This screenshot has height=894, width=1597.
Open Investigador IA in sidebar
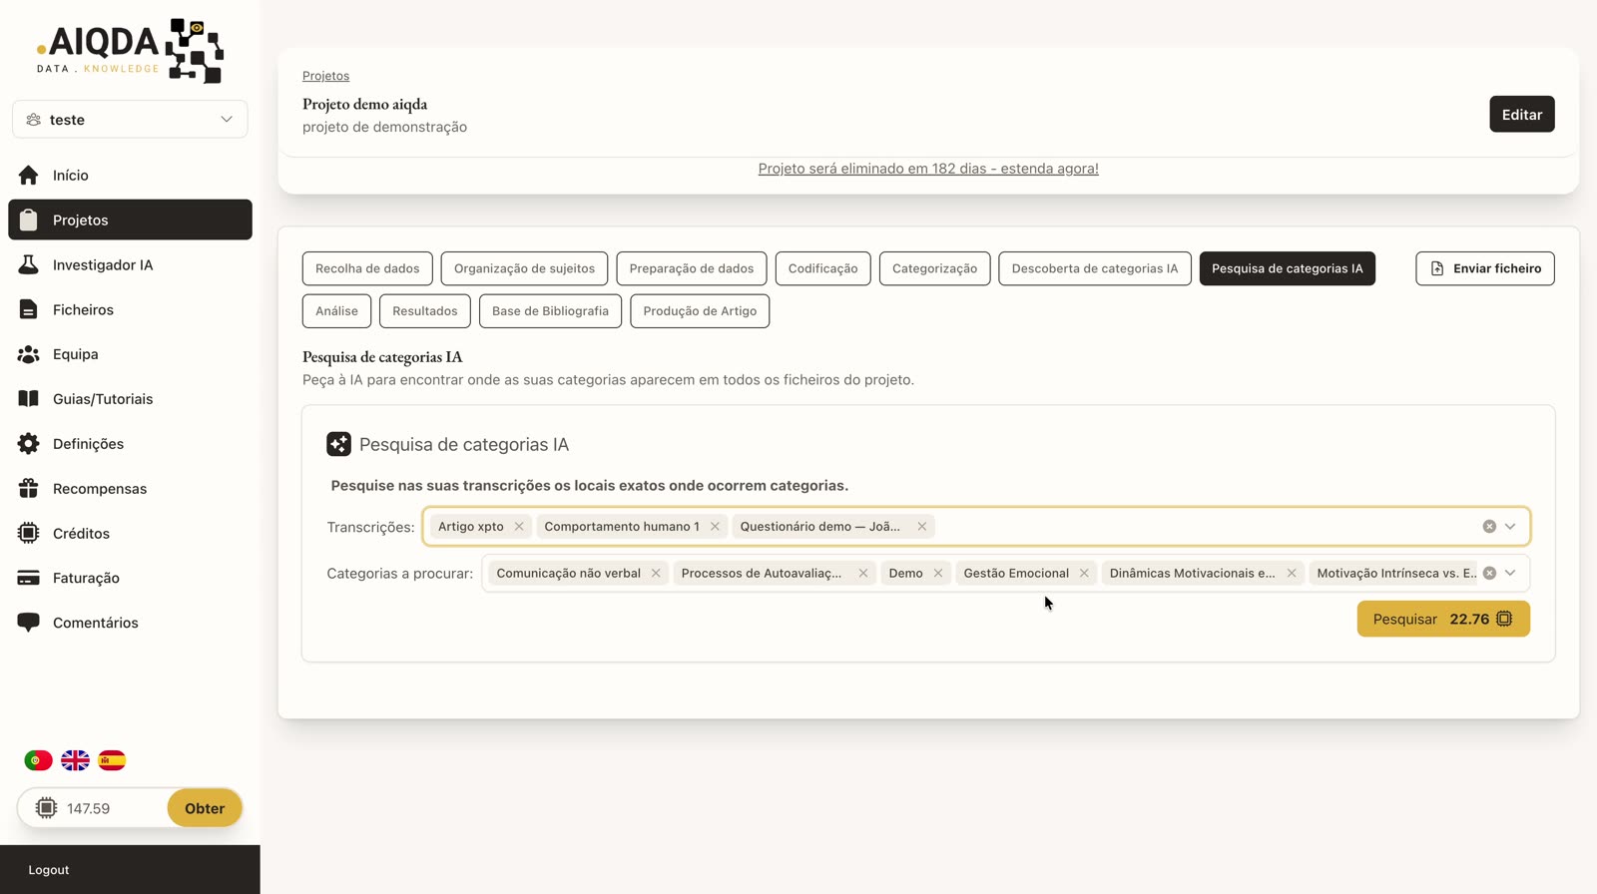pos(130,265)
